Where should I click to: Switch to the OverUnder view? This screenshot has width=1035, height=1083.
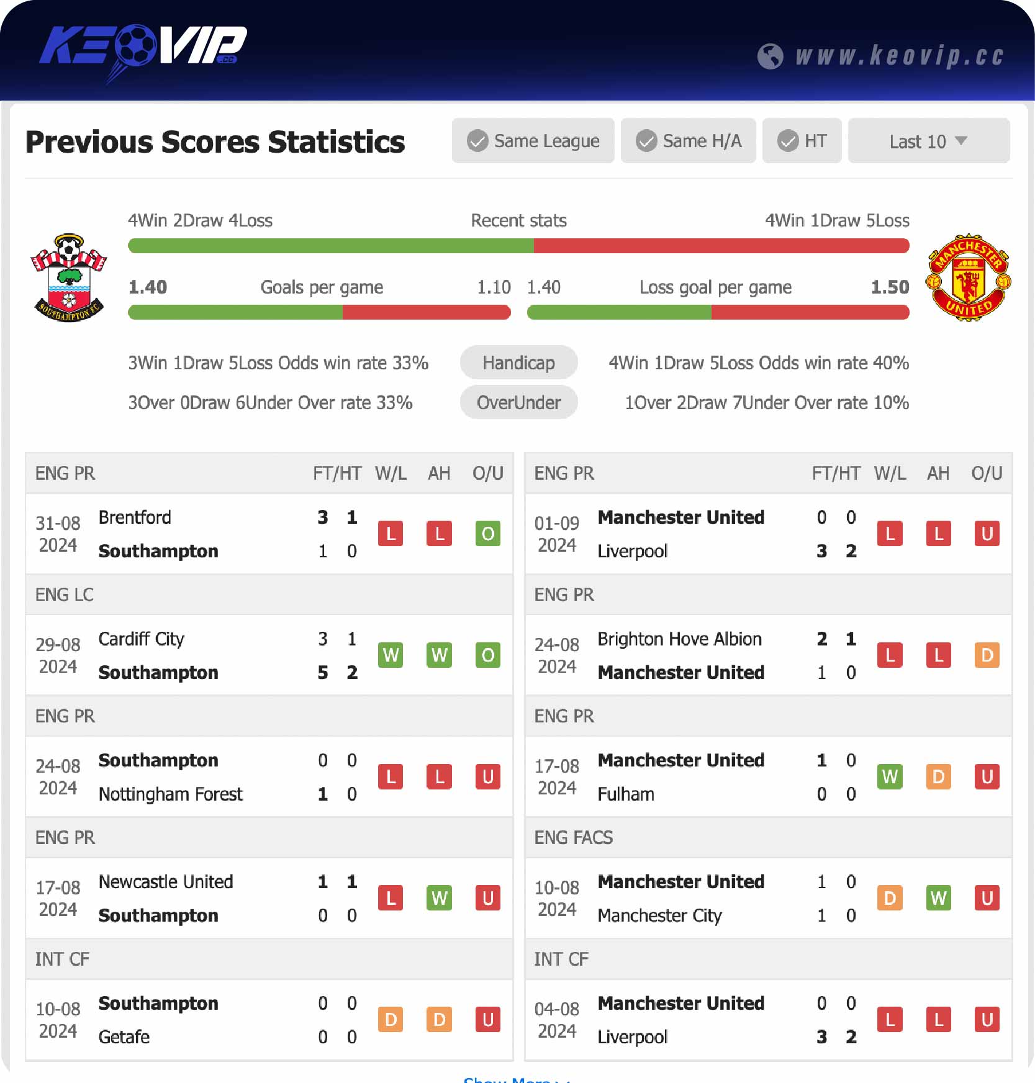pyautogui.click(x=519, y=402)
